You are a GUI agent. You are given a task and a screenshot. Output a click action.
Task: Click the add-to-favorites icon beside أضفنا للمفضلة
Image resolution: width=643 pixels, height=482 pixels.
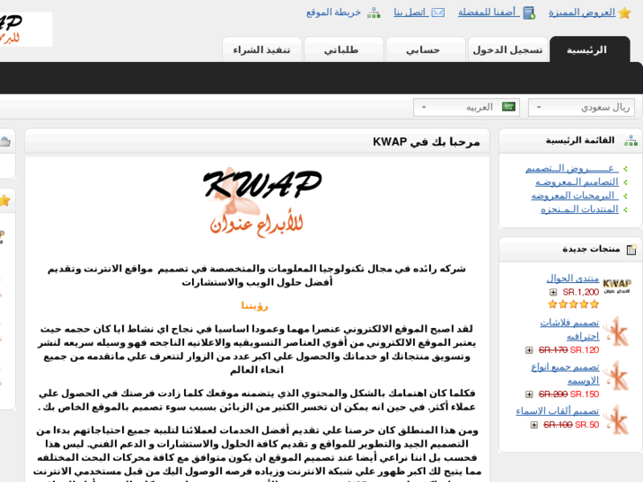(530, 12)
